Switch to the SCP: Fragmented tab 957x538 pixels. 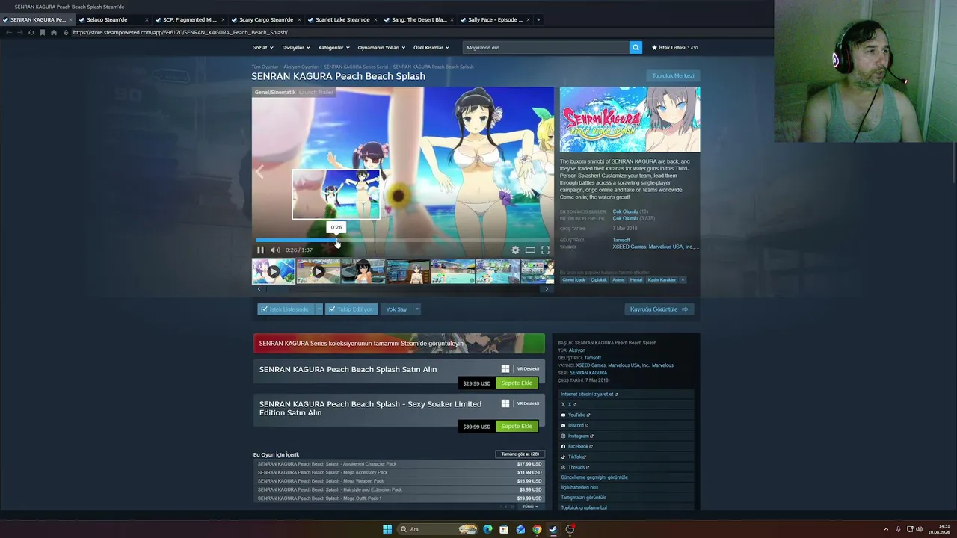pyautogui.click(x=190, y=20)
